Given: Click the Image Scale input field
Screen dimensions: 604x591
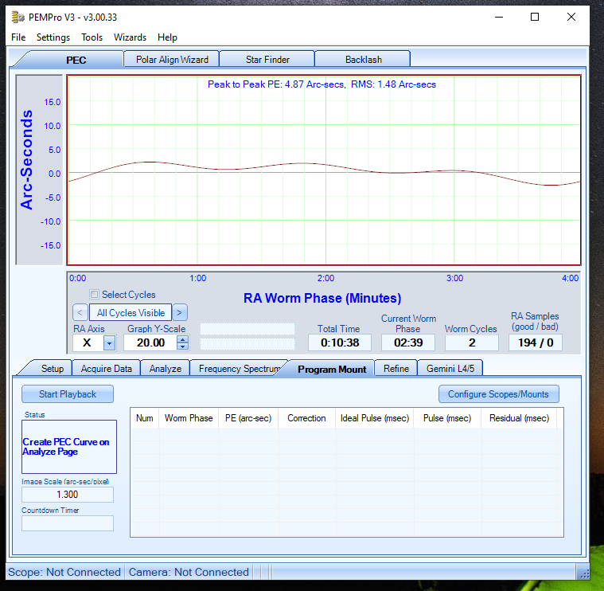Looking at the screenshot, I should point(68,495).
